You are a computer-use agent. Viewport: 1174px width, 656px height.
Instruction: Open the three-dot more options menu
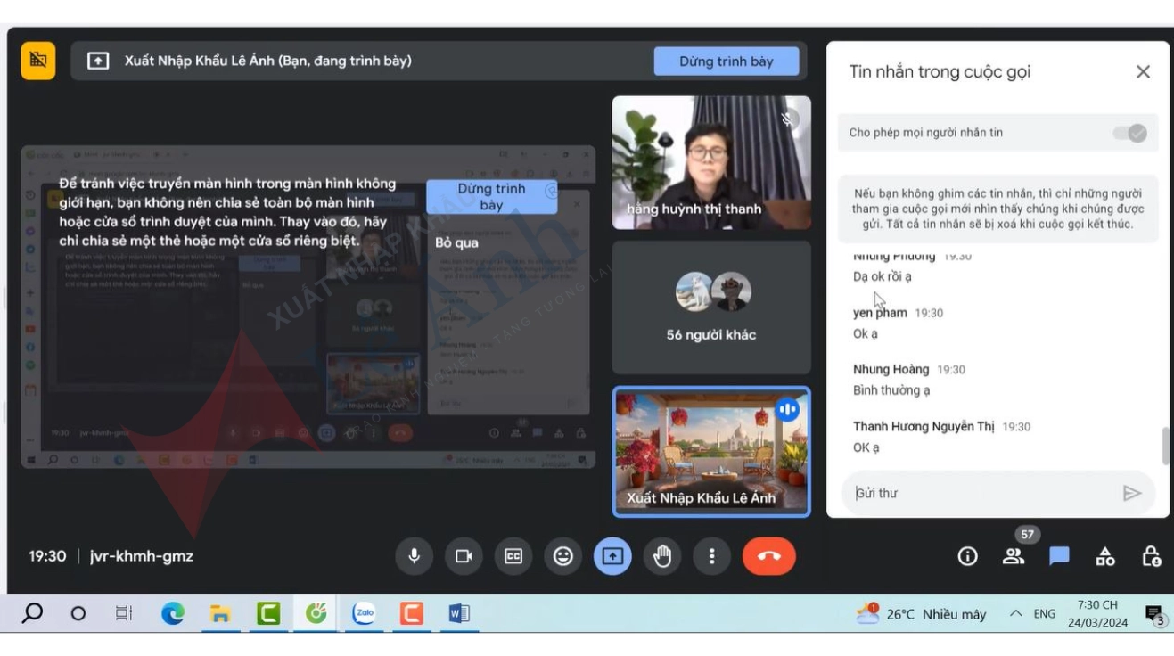point(711,556)
